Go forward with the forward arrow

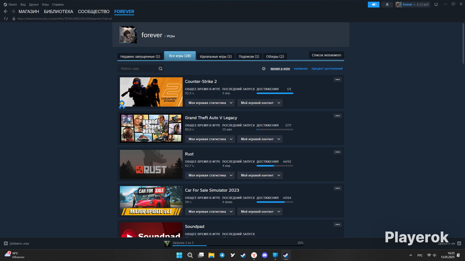13,11
